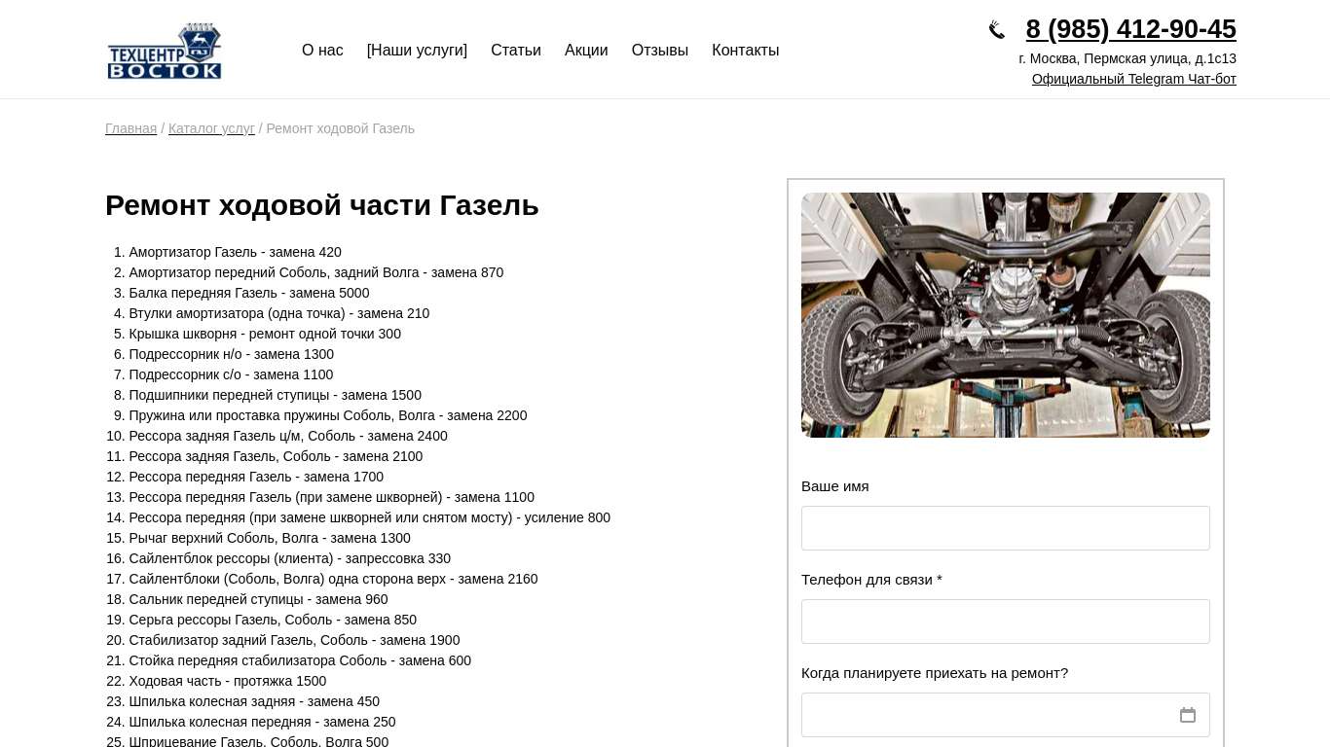Screen dimensions: 1330x747
Task: Click the Каталог услуг breadcrumb
Action: coord(211,128)
